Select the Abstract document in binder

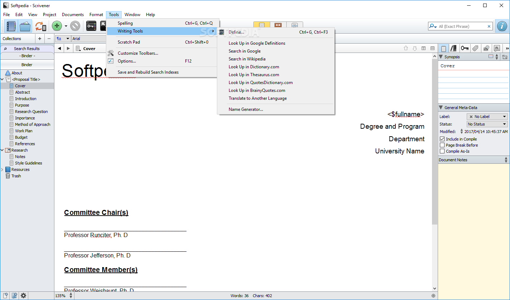[23, 92]
